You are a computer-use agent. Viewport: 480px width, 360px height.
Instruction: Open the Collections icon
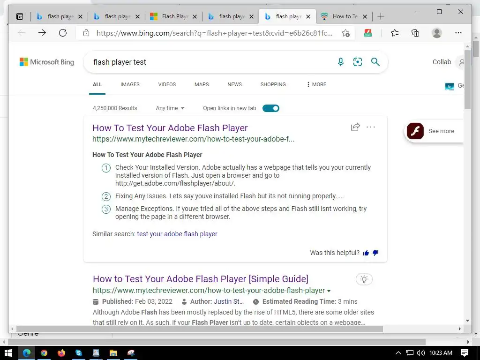pos(415,33)
